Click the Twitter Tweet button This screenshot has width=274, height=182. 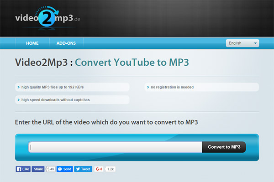pyautogui.click(x=83, y=169)
